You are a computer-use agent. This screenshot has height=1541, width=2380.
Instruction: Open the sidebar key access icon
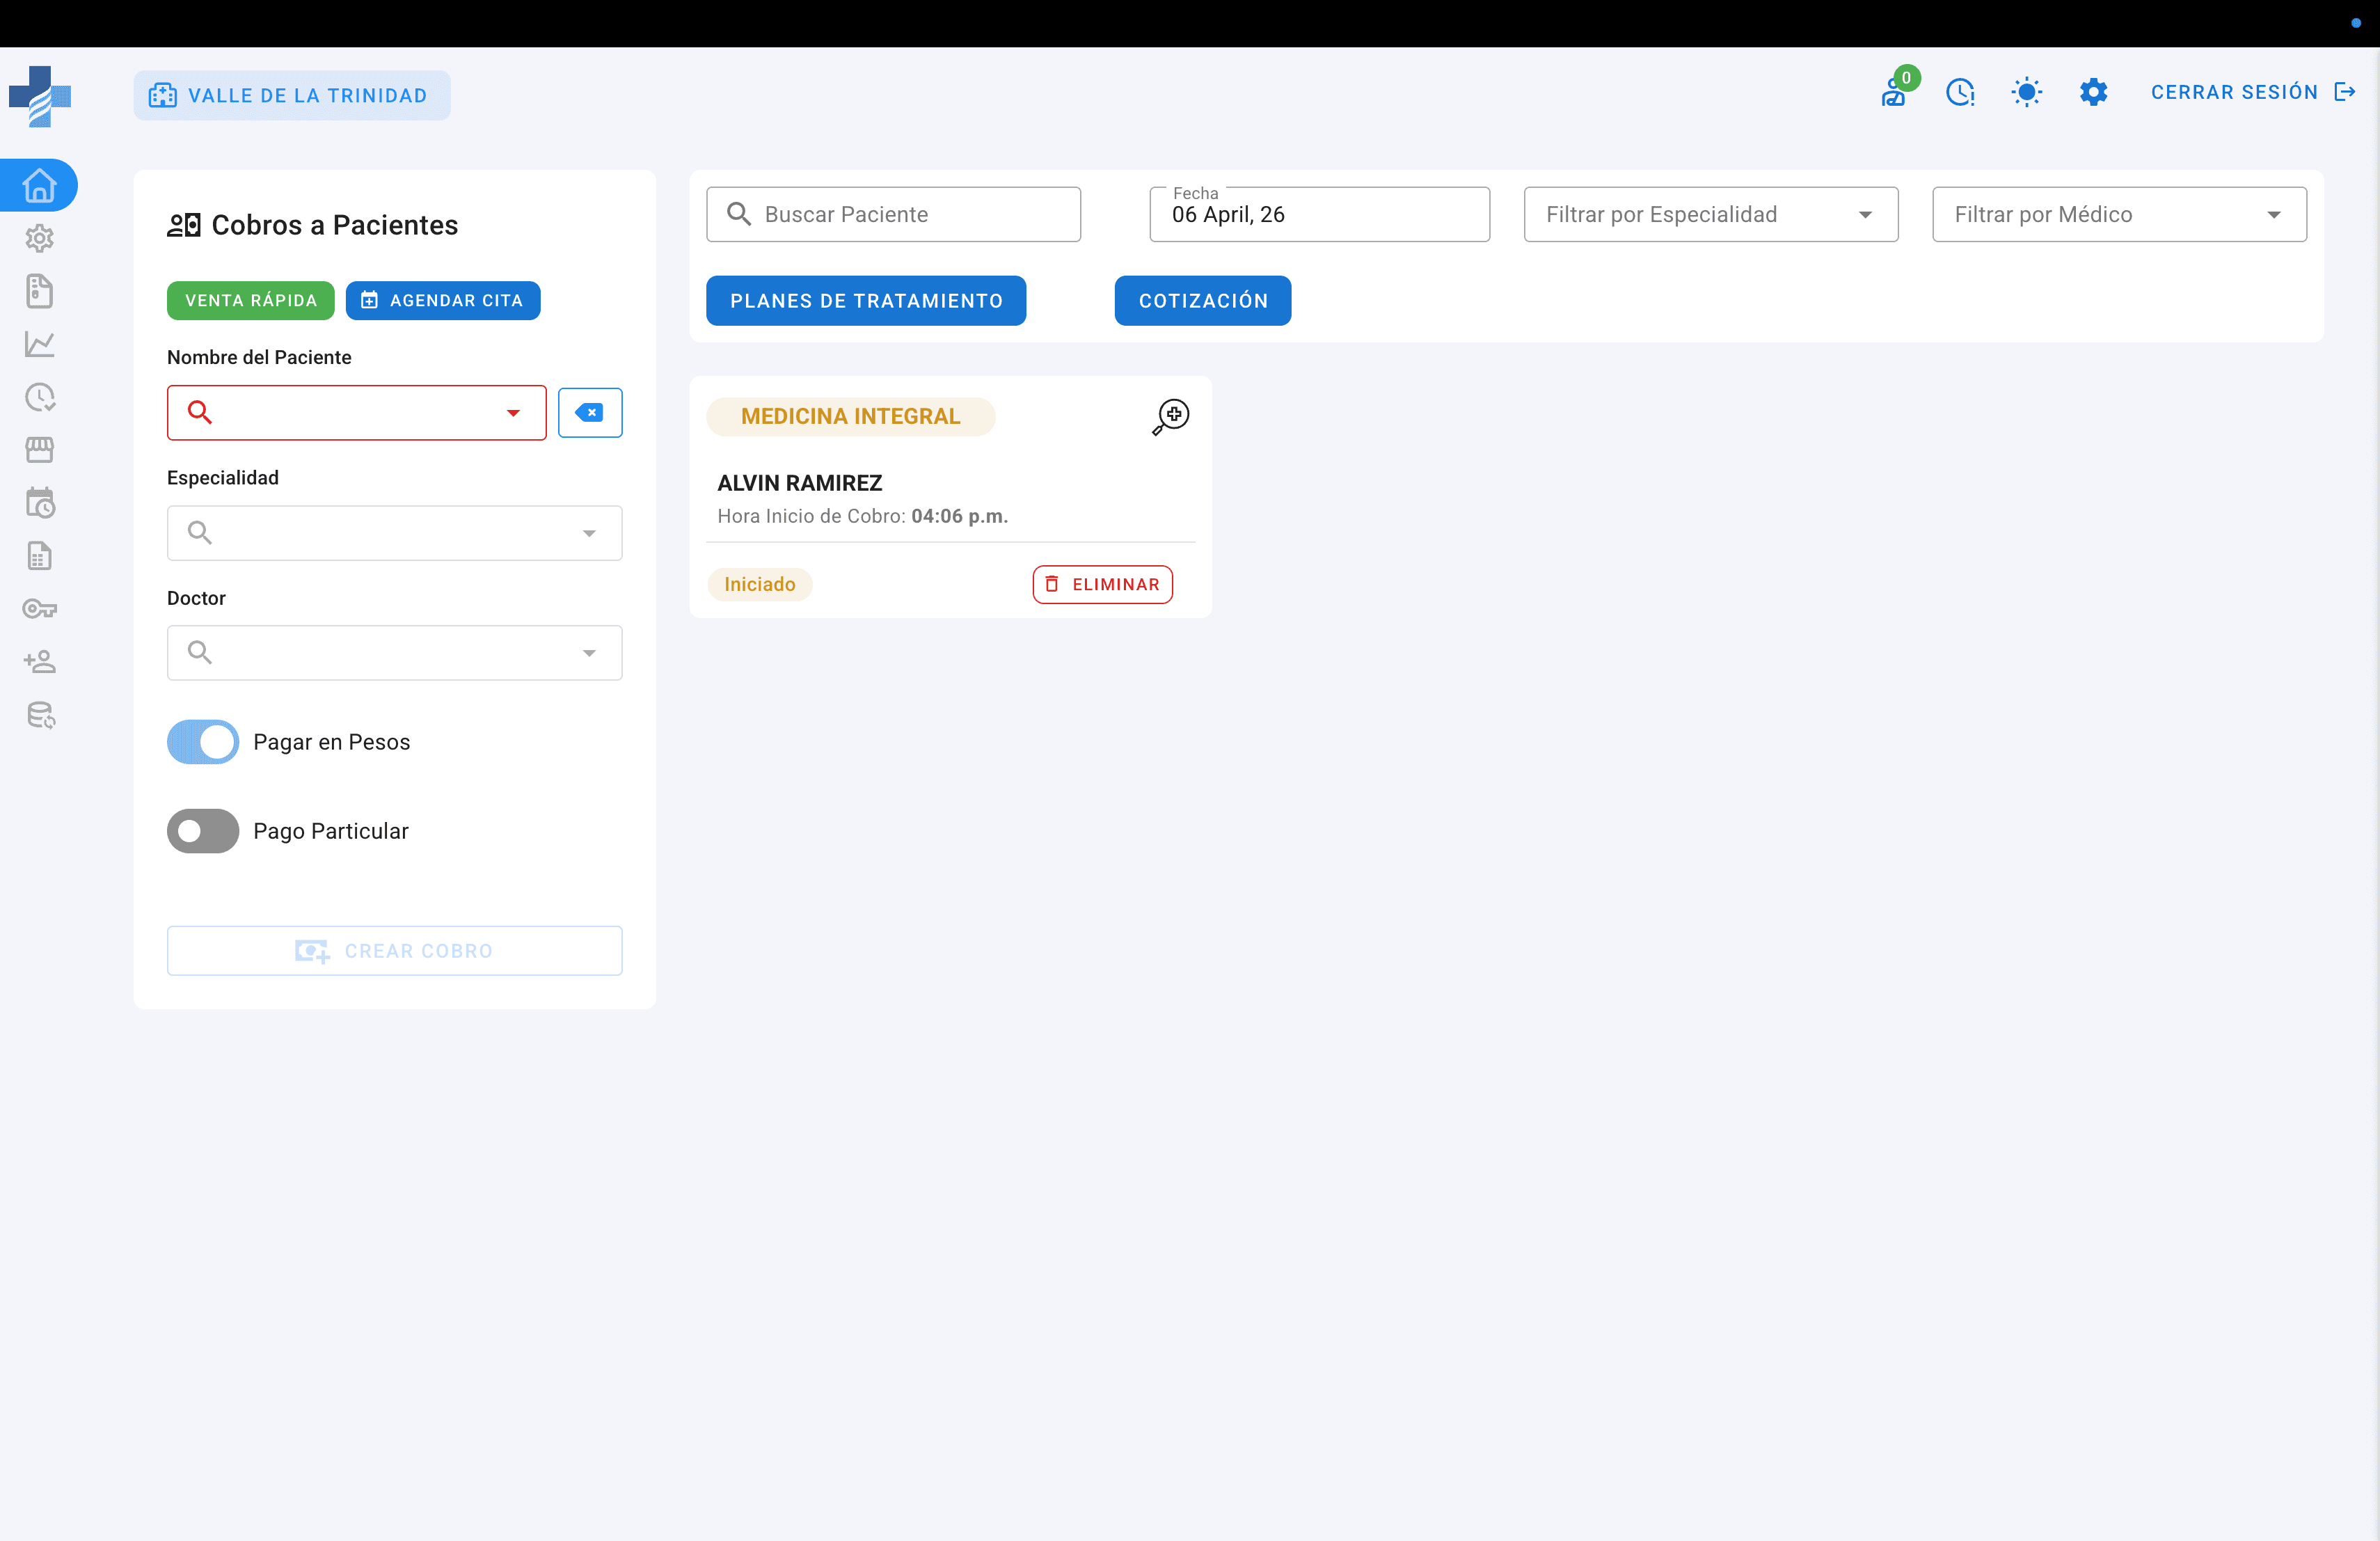tap(39, 609)
